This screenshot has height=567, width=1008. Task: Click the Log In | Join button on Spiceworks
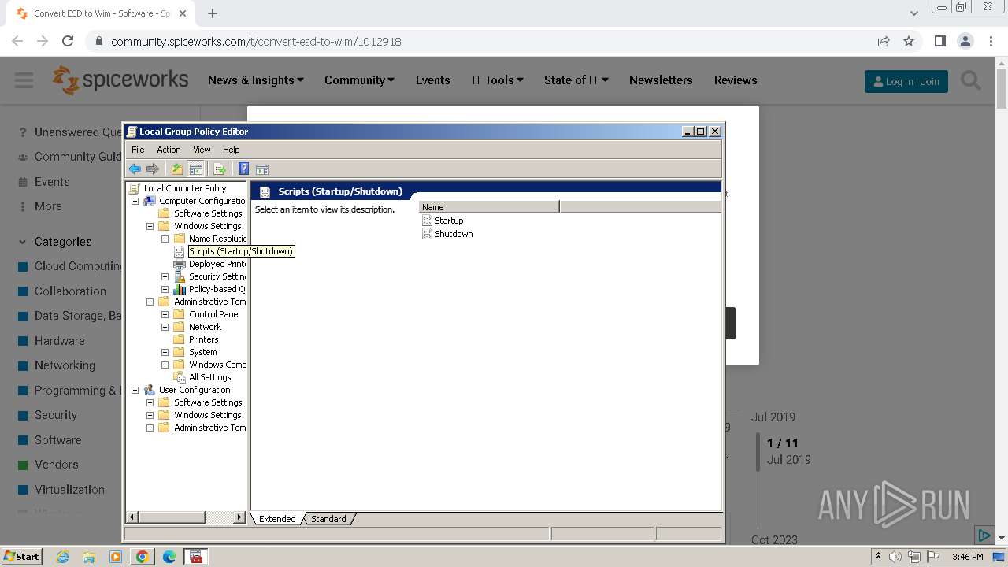tap(906, 81)
